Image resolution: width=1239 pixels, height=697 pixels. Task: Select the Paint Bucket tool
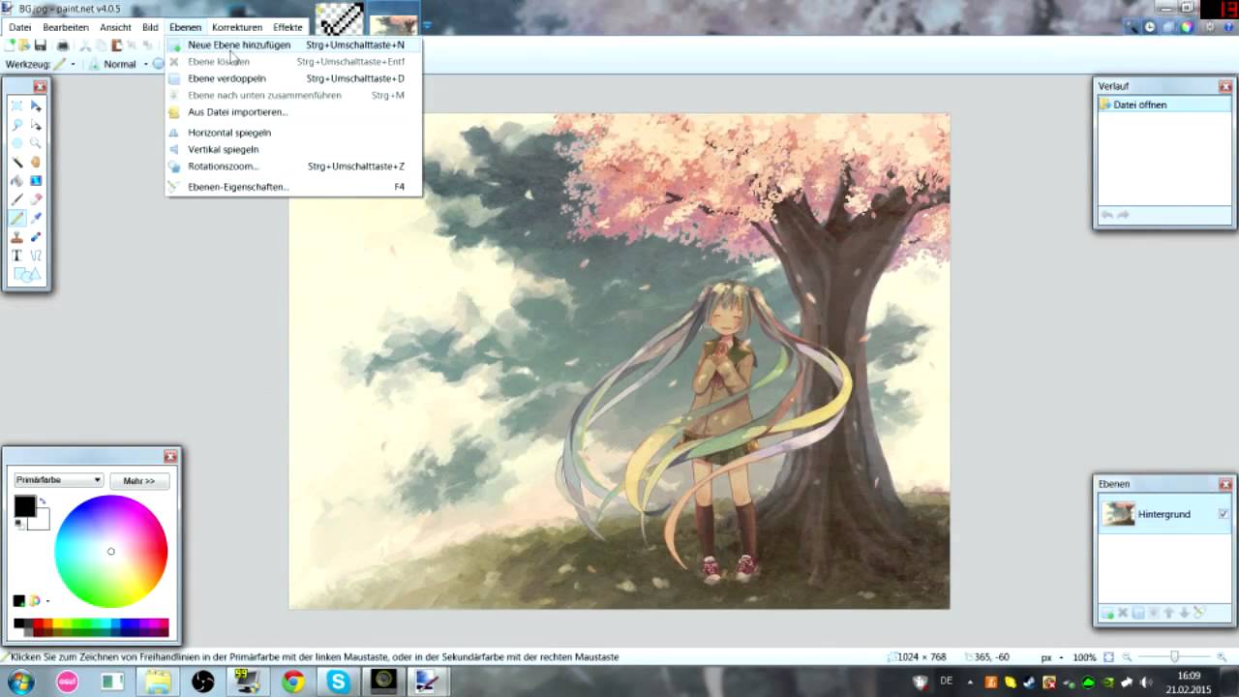[x=17, y=181]
